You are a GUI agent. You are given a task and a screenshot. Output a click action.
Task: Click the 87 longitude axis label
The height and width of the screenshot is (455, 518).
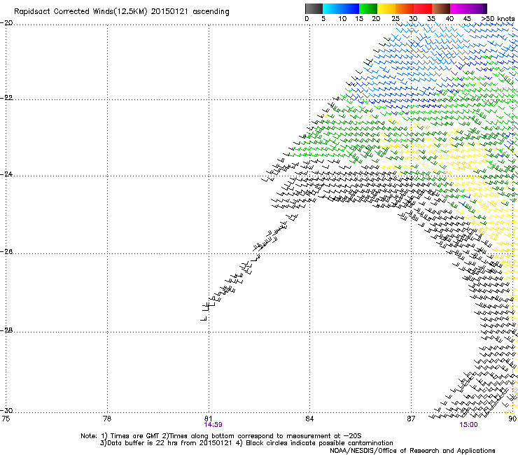(411, 419)
